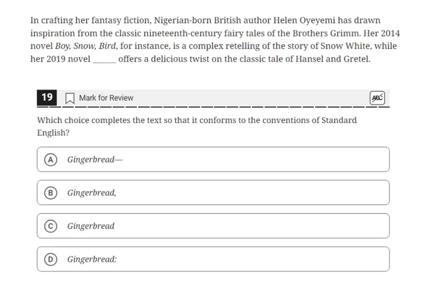Click the 'Boy, Snow, Bird' italic title

click(86, 46)
